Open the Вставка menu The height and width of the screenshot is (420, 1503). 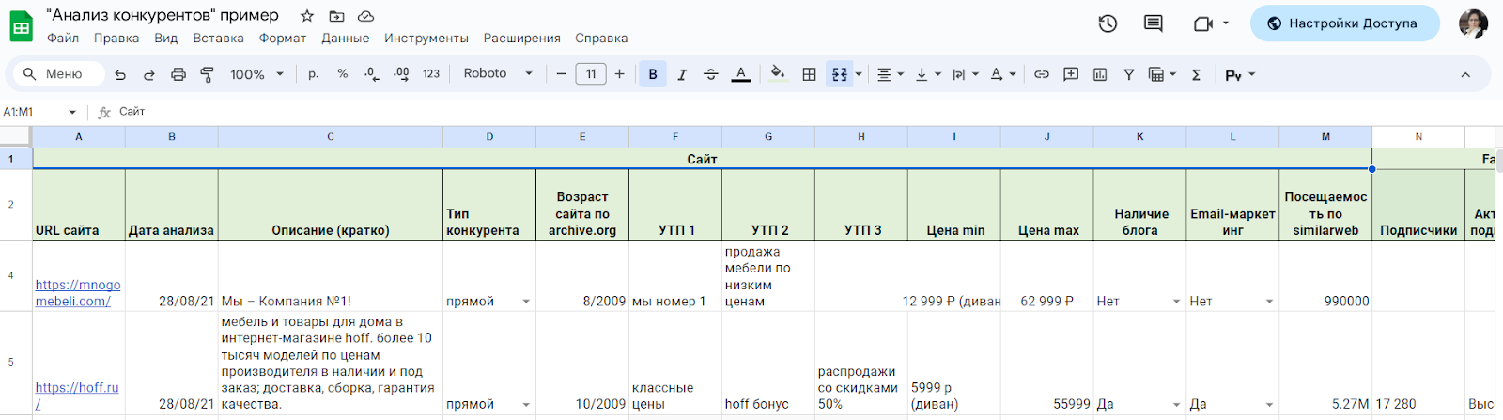pyautogui.click(x=218, y=39)
